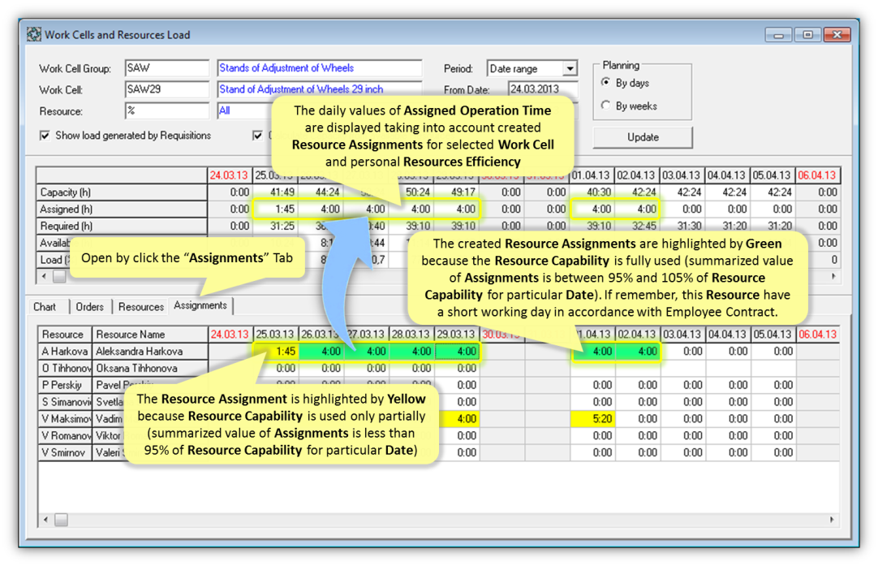Select the "V Maksimov" resource row
This screenshot has width=878, height=566.
pyautogui.click(x=65, y=419)
